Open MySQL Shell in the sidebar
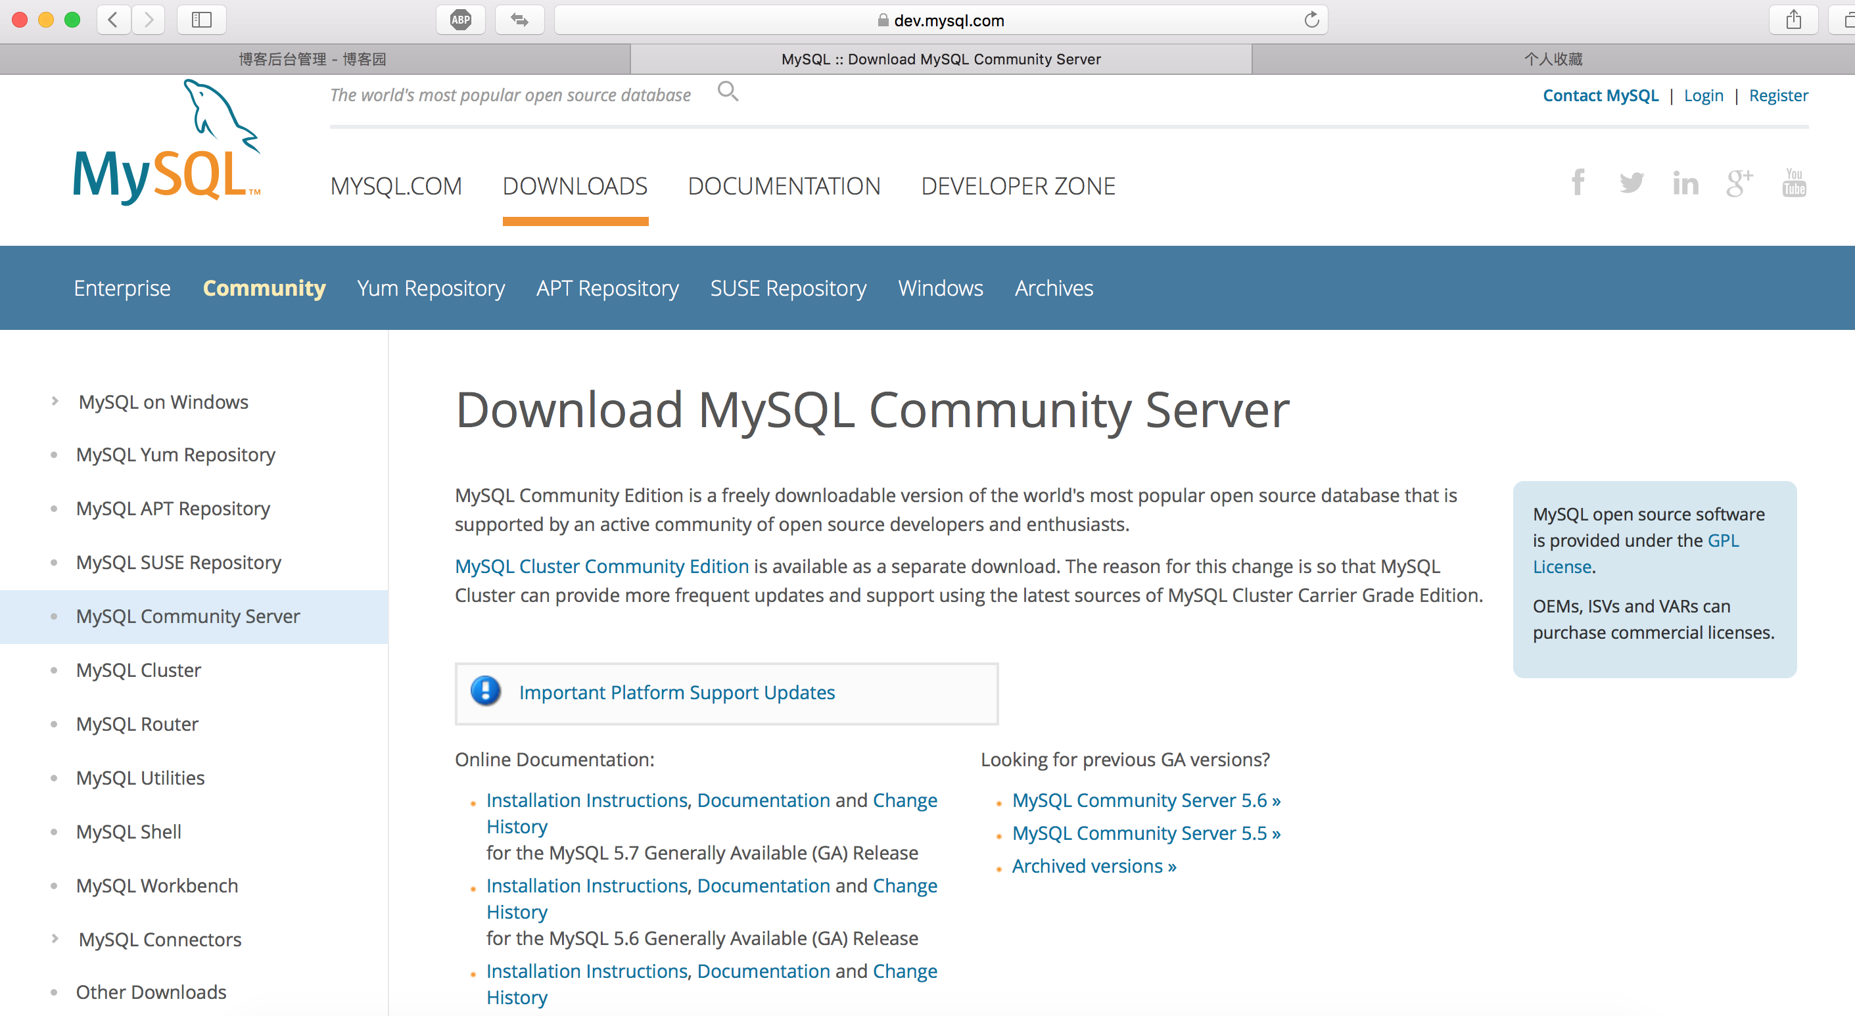Screen dimensions: 1855x1016 click(128, 832)
